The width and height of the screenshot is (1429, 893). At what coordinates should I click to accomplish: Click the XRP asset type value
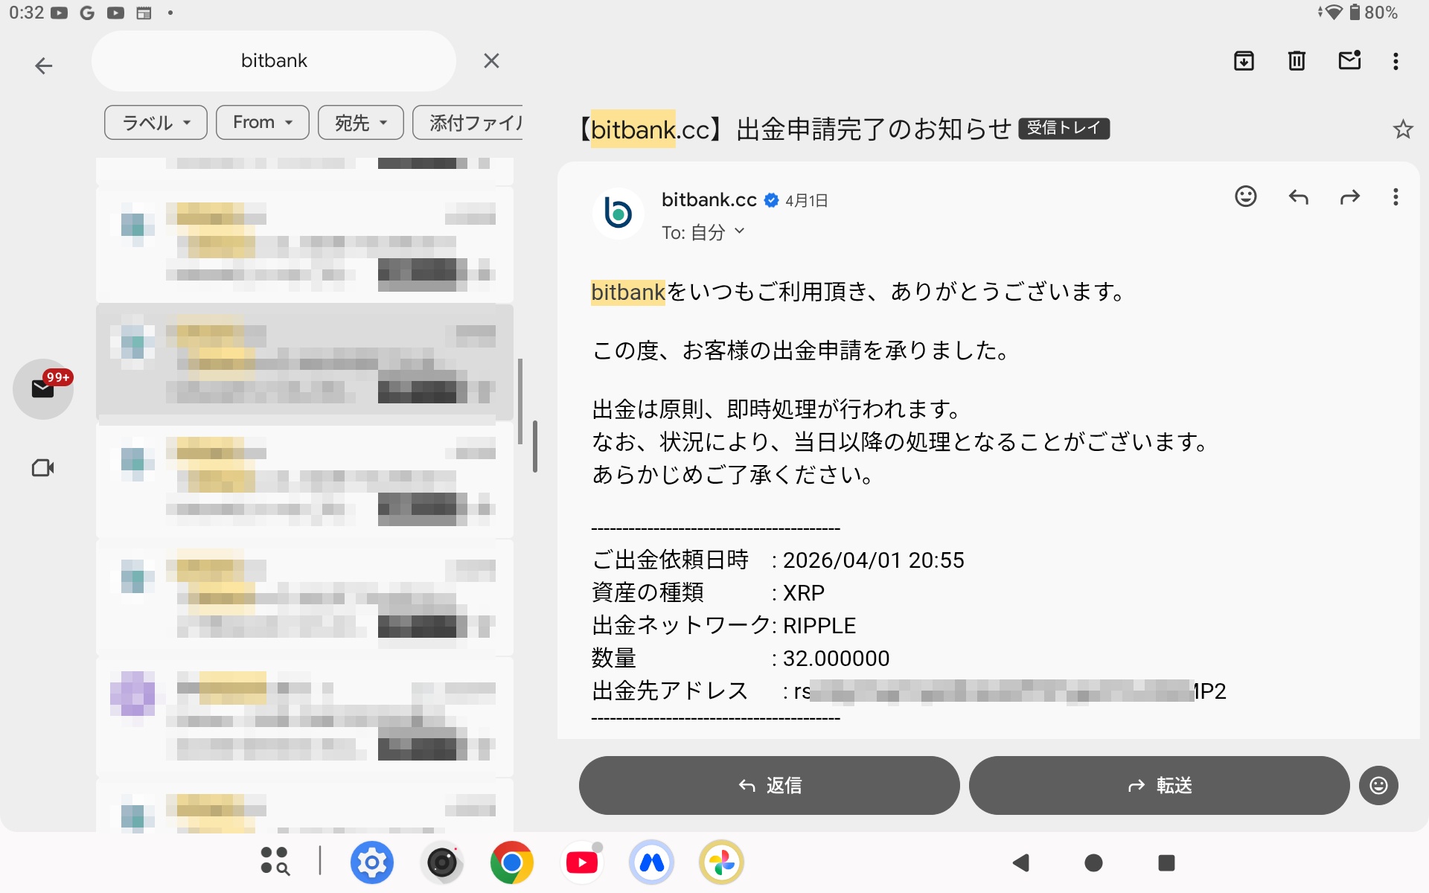pyautogui.click(x=803, y=593)
